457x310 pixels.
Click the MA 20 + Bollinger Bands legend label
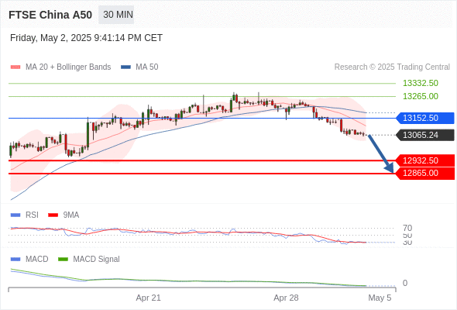coord(68,67)
